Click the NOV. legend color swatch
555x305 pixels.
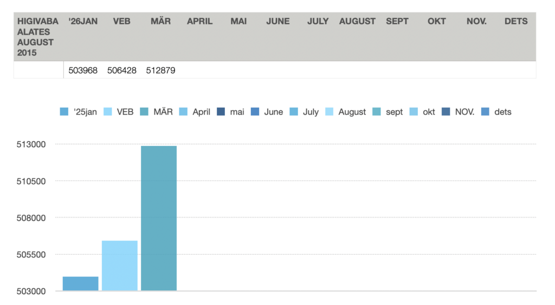click(x=446, y=112)
